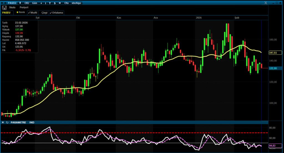Open the ORJ price type dropdown
284x153 pixels.
(x=27, y=3)
